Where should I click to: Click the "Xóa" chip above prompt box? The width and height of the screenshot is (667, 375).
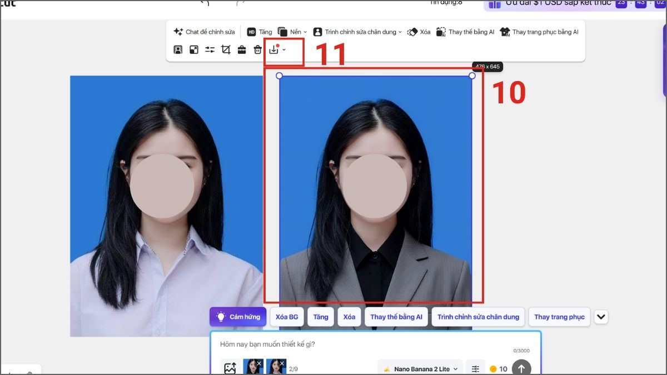[349, 317]
